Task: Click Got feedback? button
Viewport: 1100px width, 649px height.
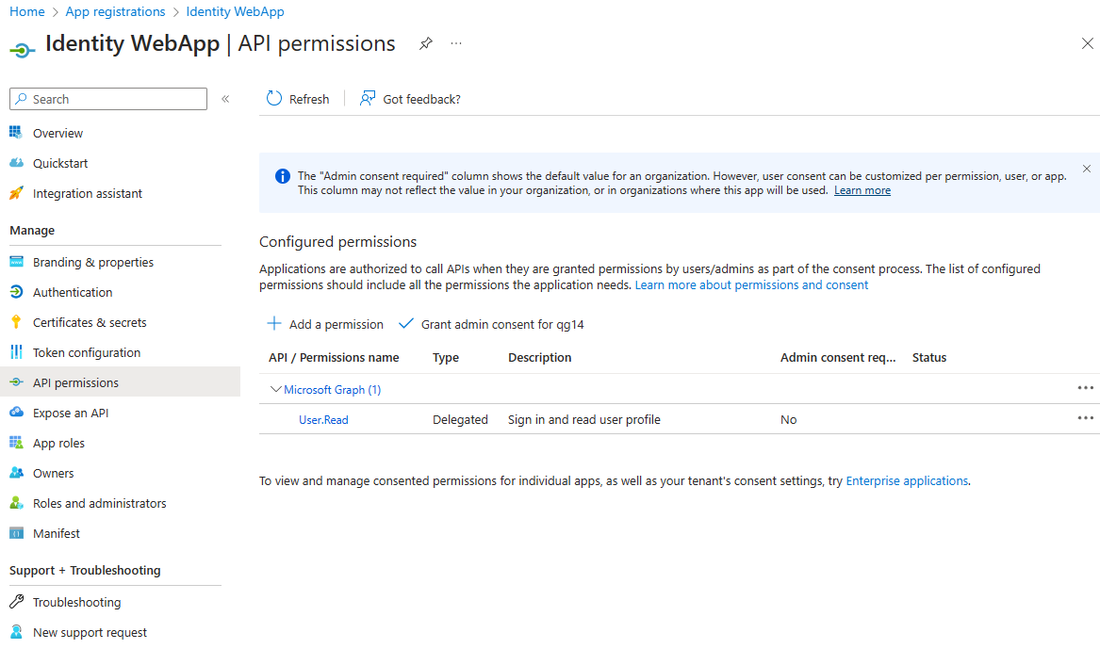Action: pyautogui.click(x=410, y=99)
